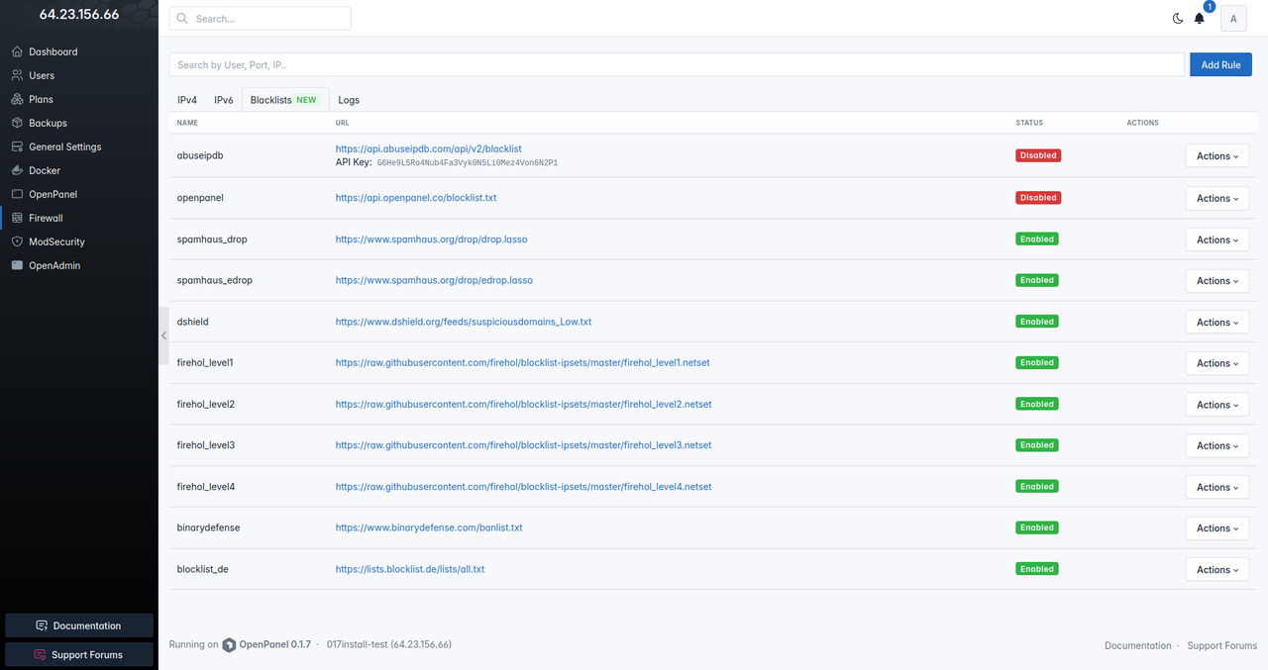Open Dashboard from the sidebar

point(53,51)
